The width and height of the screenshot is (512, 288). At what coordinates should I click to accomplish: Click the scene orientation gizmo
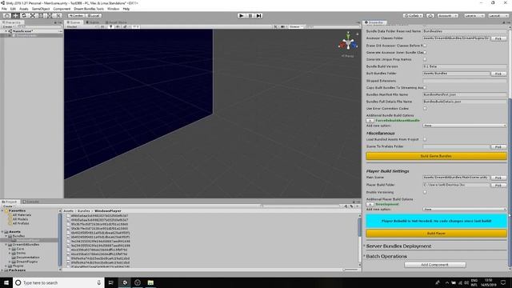click(x=348, y=43)
